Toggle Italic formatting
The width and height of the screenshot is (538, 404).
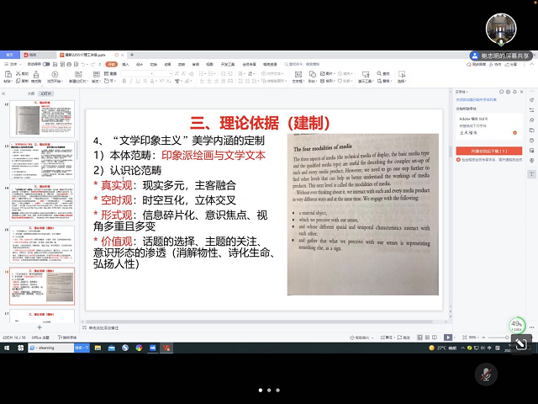131,81
